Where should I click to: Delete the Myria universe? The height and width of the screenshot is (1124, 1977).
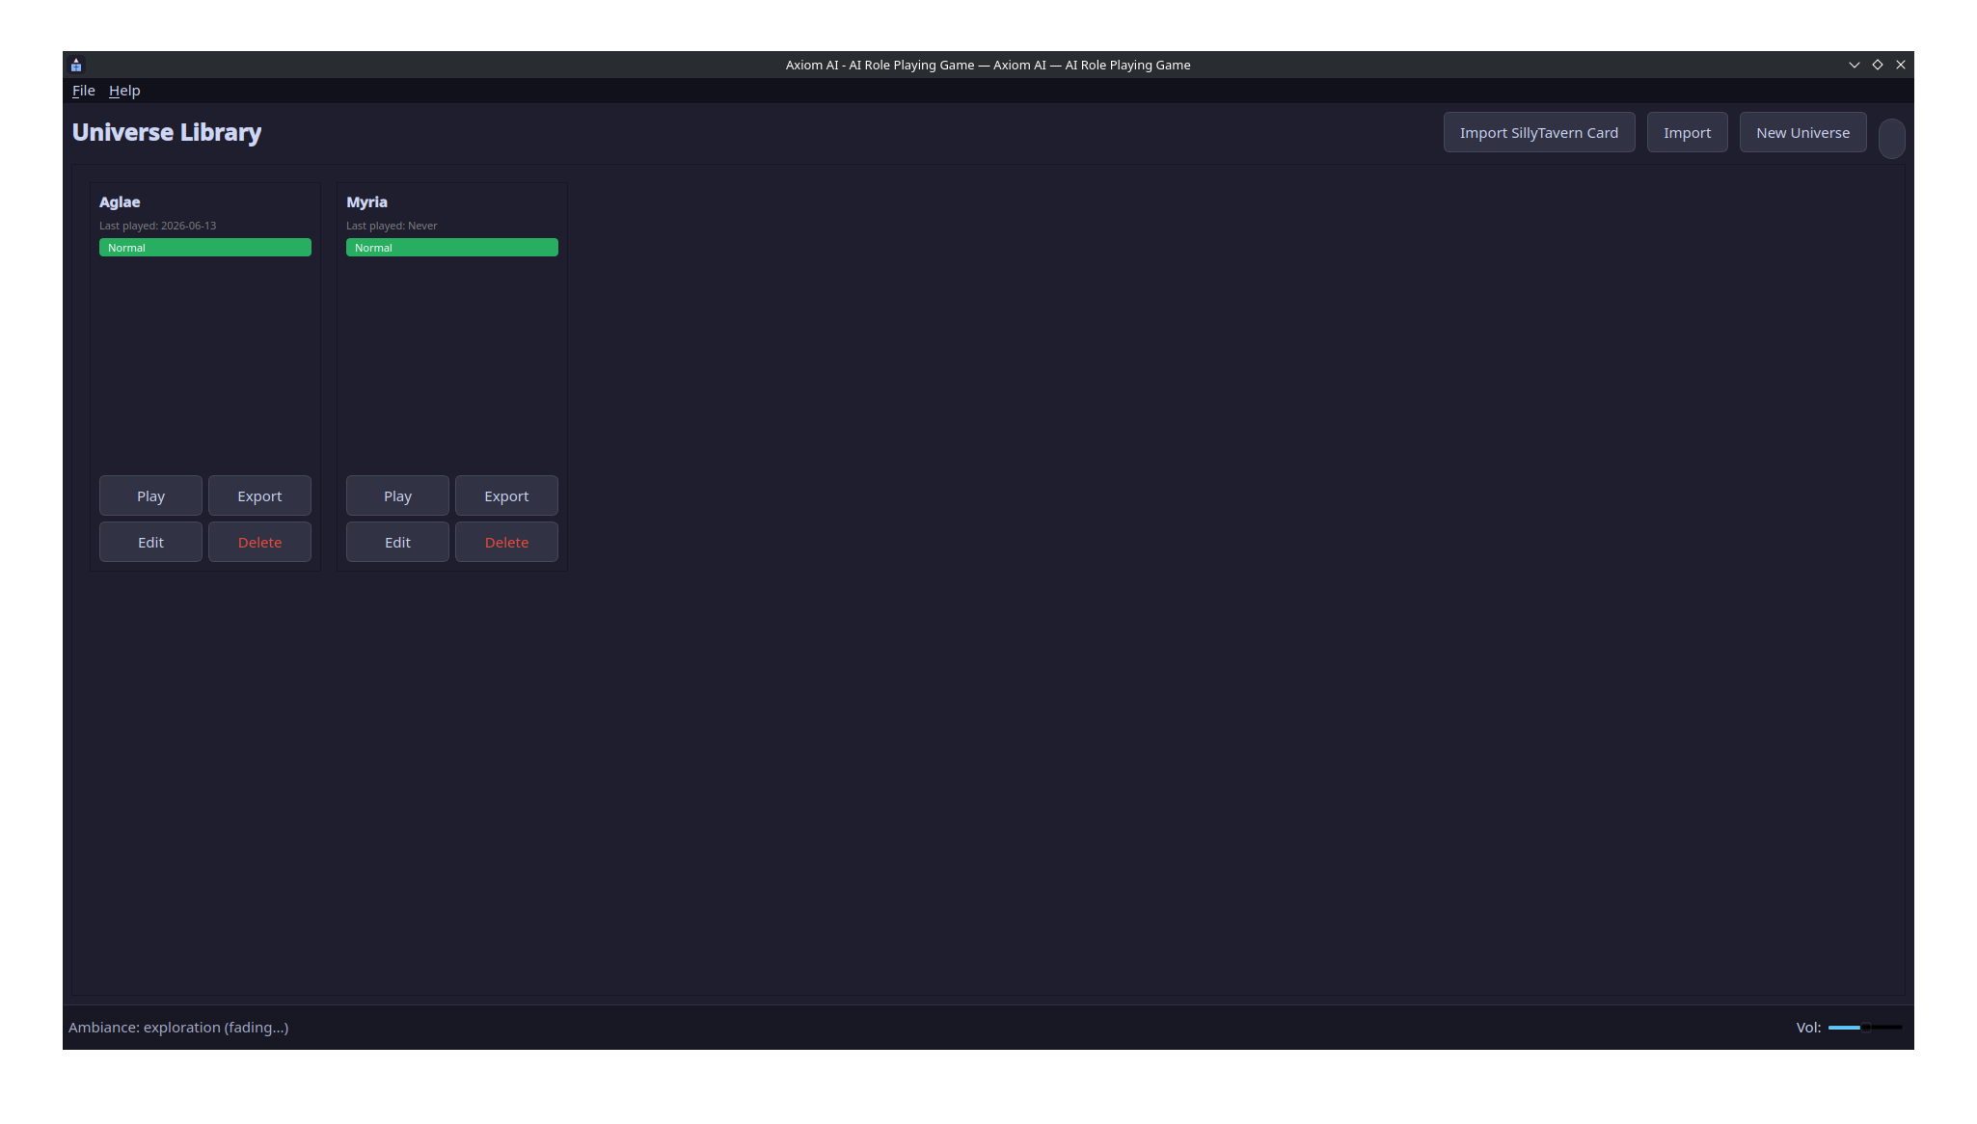(x=506, y=543)
